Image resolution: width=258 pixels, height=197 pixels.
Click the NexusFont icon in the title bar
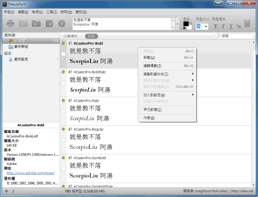click(5, 4)
